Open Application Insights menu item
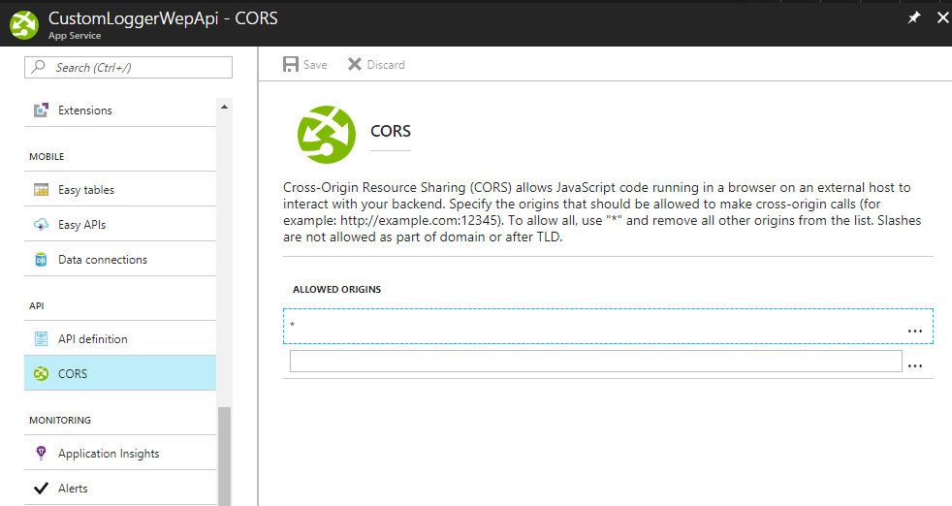952x506 pixels. [x=120, y=453]
